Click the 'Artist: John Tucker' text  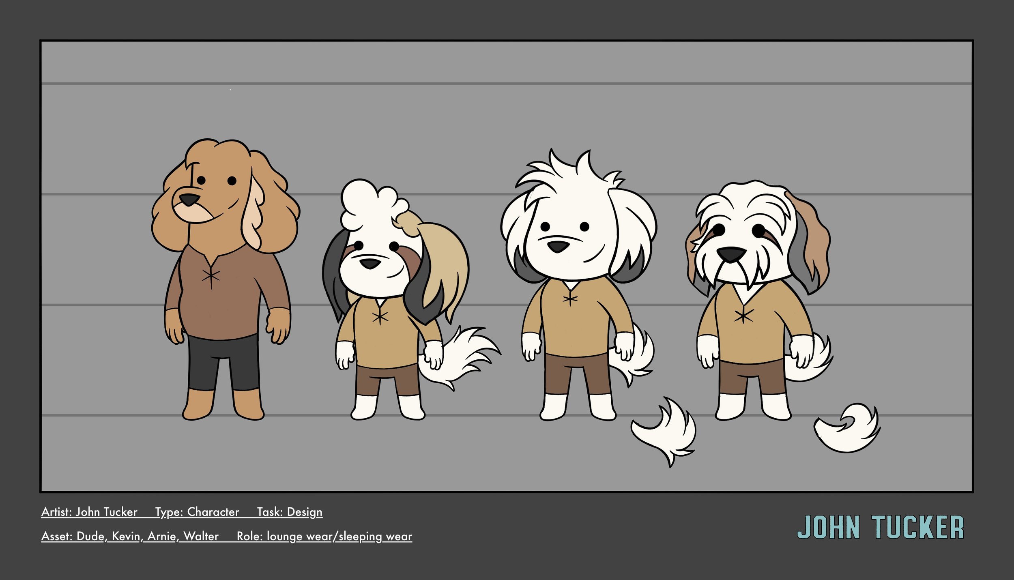click(x=89, y=512)
